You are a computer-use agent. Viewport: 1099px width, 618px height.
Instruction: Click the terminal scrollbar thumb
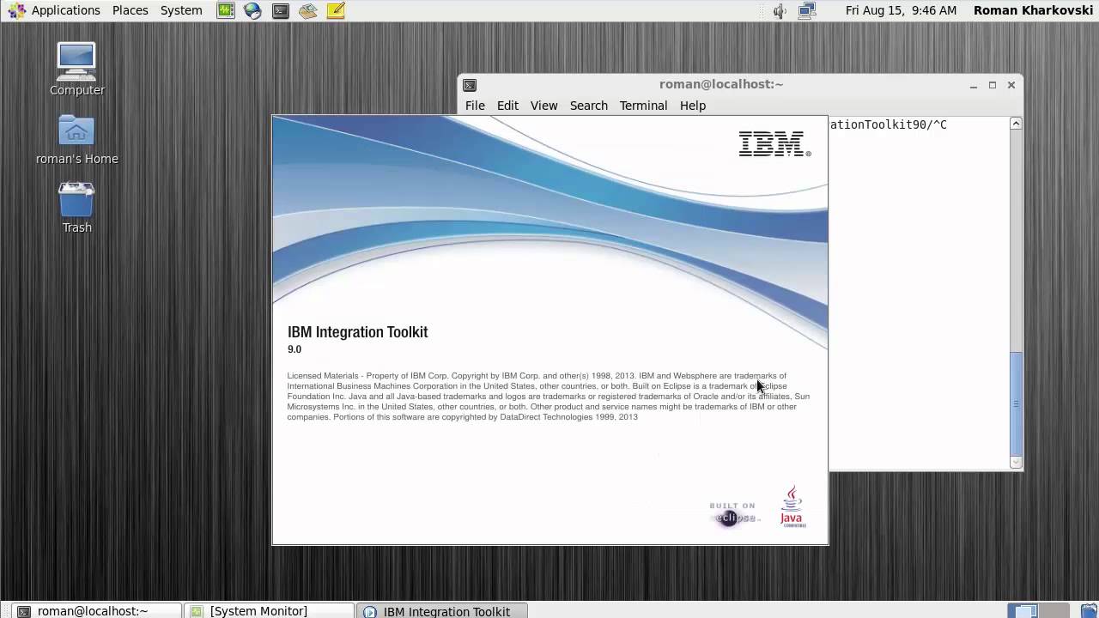click(x=1016, y=403)
